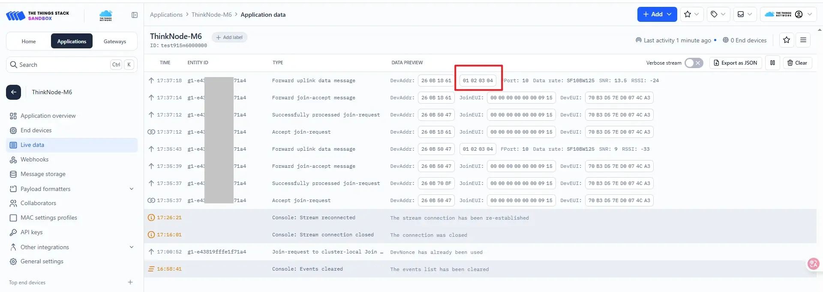The height and width of the screenshot is (292, 823).
Task: Bookmark the application with the star button
Action: [786, 40]
